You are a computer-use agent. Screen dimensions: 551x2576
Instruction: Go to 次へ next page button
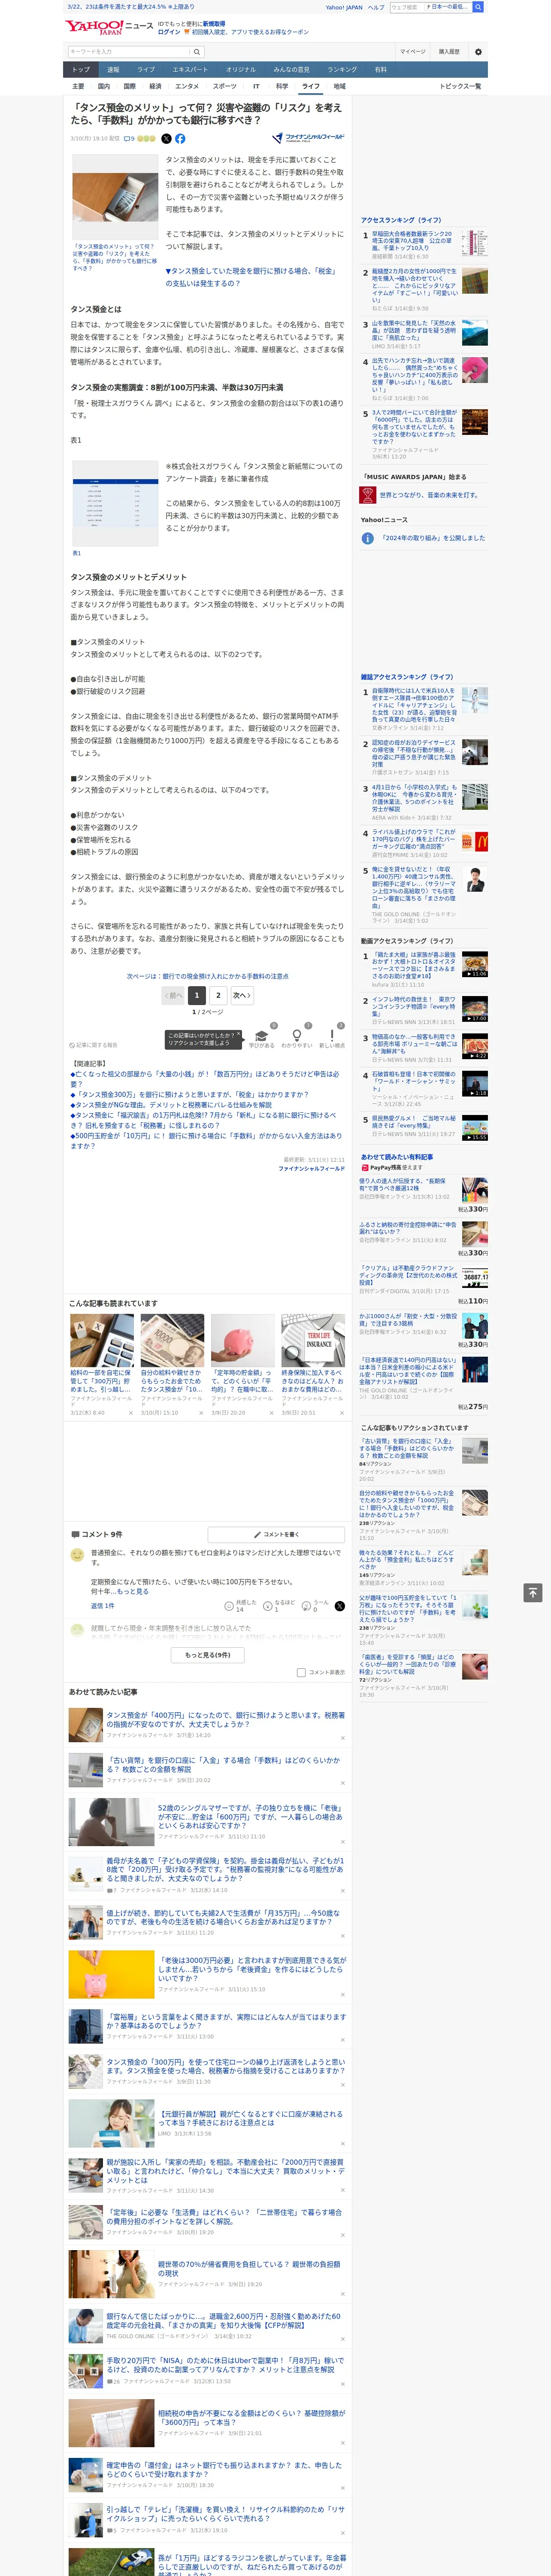(x=242, y=995)
